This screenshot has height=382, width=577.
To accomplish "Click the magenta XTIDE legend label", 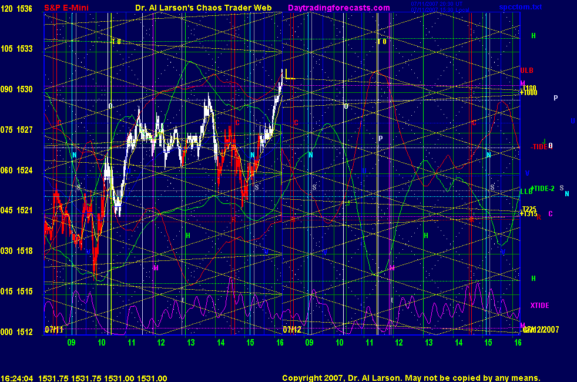I will pos(540,306).
